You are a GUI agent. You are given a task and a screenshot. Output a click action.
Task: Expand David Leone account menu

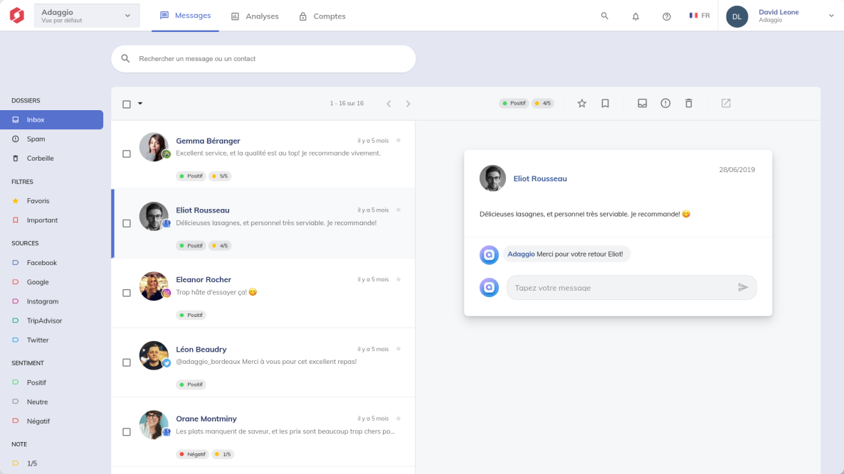click(831, 16)
